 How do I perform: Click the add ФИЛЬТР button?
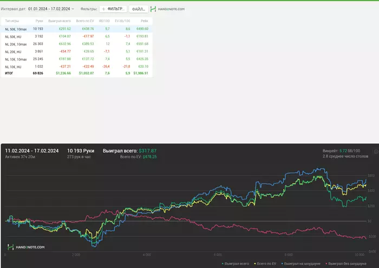click(x=113, y=9)
